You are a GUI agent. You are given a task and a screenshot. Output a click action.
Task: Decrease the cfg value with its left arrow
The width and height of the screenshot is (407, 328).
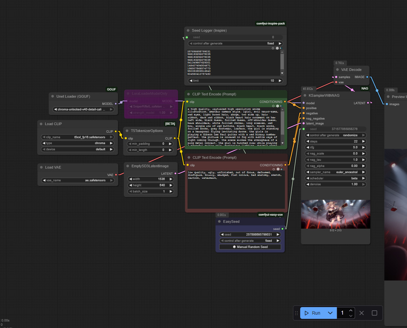click(308, 147)
